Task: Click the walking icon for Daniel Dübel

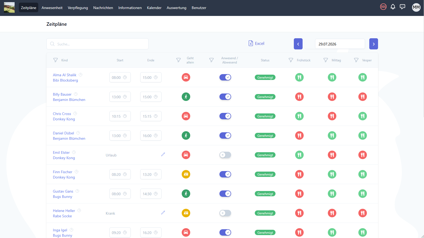Action: click(186, 135)
